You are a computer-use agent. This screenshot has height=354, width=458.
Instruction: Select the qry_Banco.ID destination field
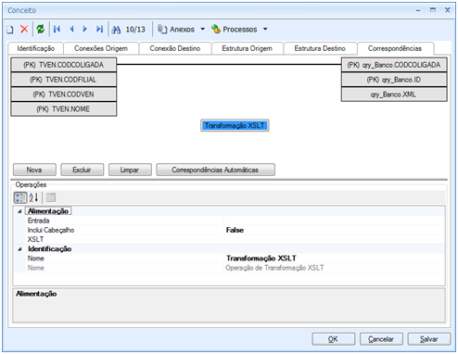click(x=394, y=80)
